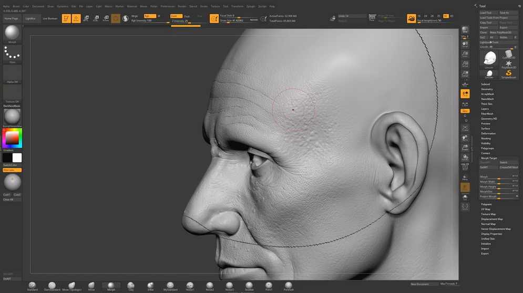Expand the Masking section
Viewport: 523px width, 293px height.
[486, 138]
